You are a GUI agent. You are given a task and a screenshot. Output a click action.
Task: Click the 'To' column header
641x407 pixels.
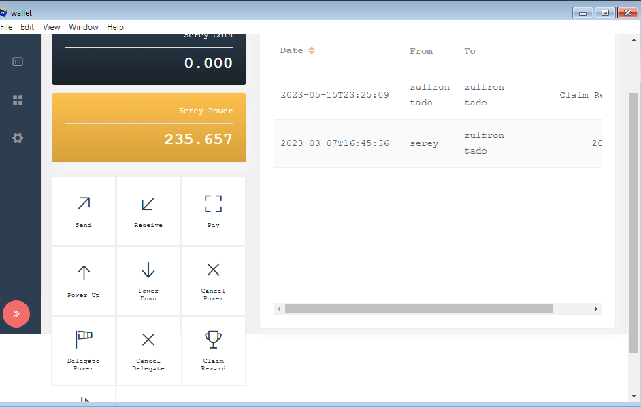[x=470, y=51]
